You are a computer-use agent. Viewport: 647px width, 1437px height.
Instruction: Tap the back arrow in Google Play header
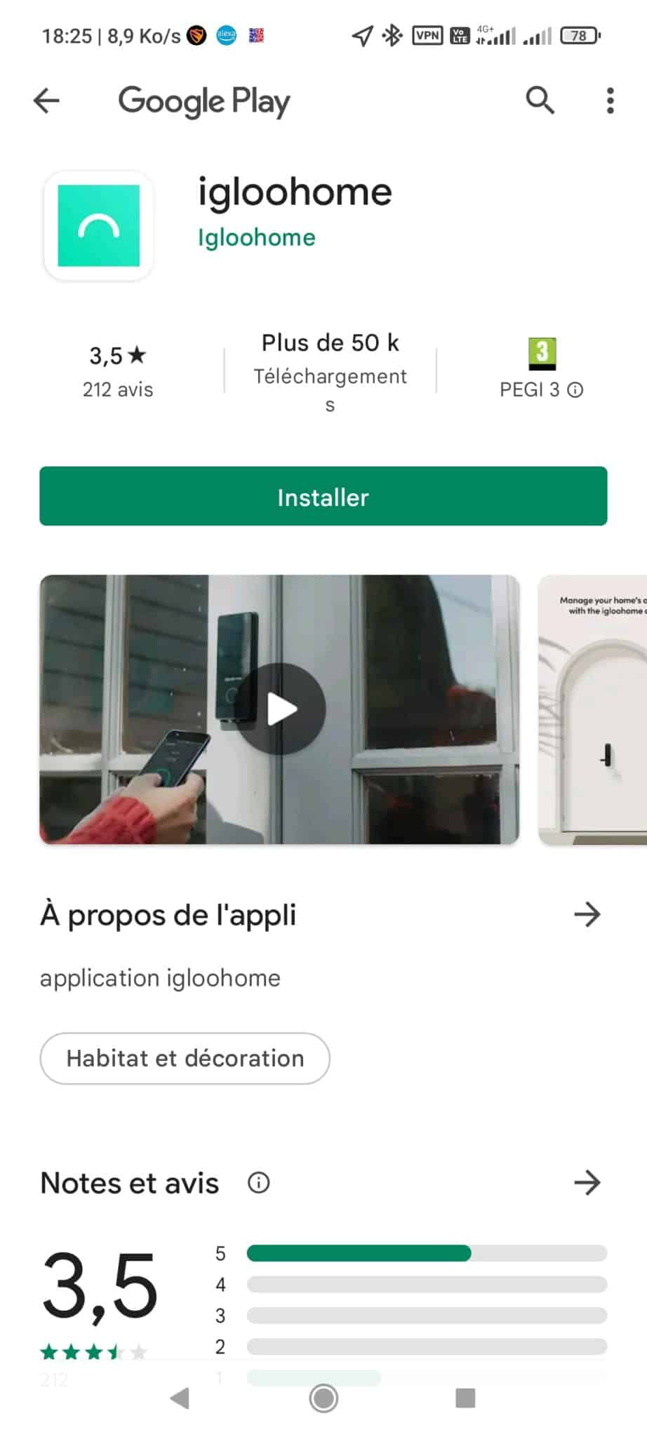click(x=46, y=101)
